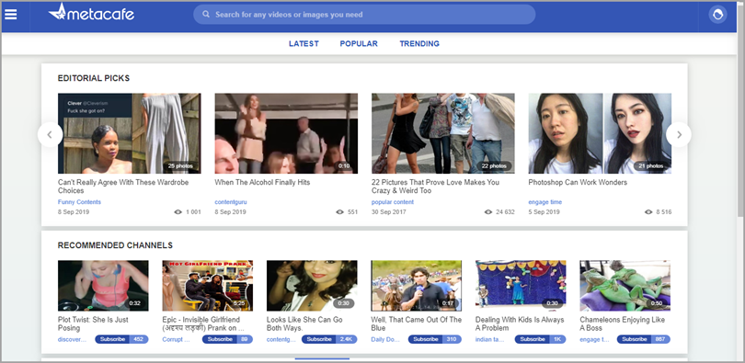This screenshot has width=745, height=363.
Task: Open the Wardrobe Choices gallery thumbnail
Action: click(130, 133)
